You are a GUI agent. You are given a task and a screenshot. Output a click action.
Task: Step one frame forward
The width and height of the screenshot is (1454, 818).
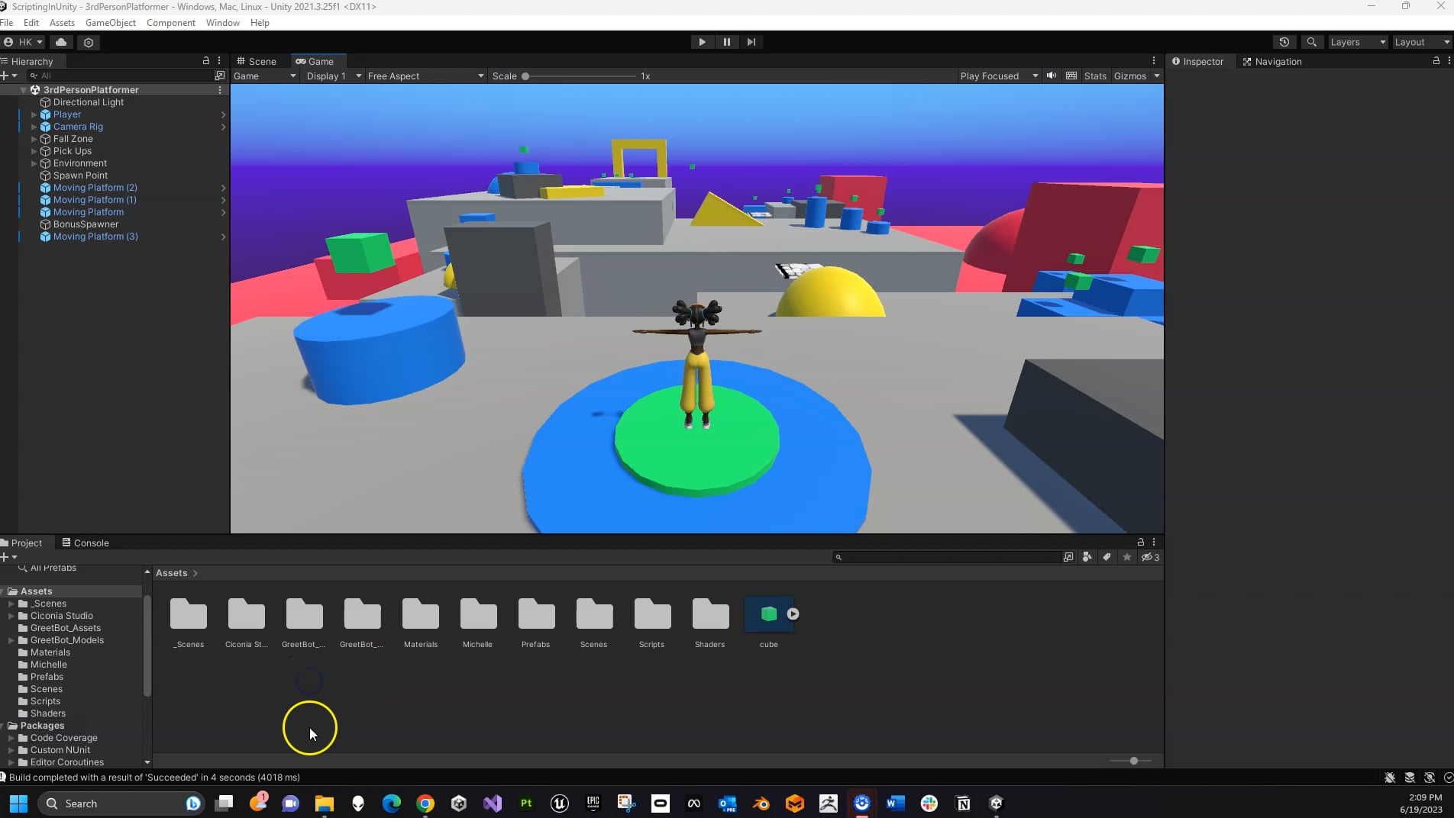pos(751,42)
